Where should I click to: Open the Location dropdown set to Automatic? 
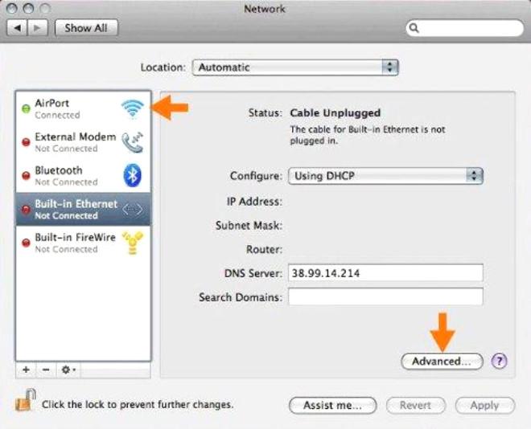coord(295,67)
